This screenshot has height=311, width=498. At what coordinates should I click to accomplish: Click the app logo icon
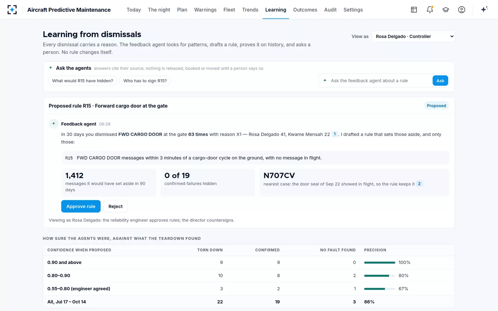pos(12,10)
